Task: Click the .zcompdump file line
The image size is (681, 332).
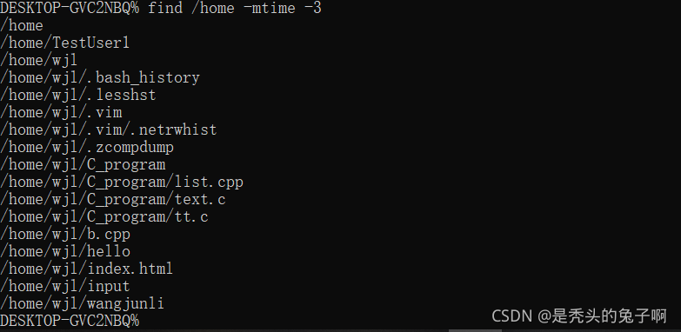Action: [x=87, y=147]
